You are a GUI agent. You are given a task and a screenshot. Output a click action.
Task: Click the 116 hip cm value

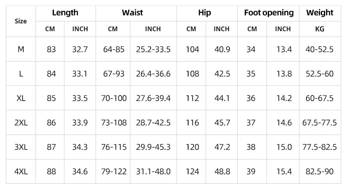tap(192, 123)
